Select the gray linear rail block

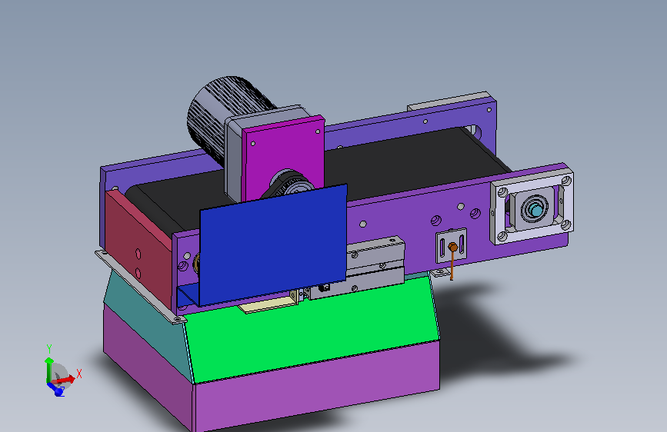click(x=375, y=268)
